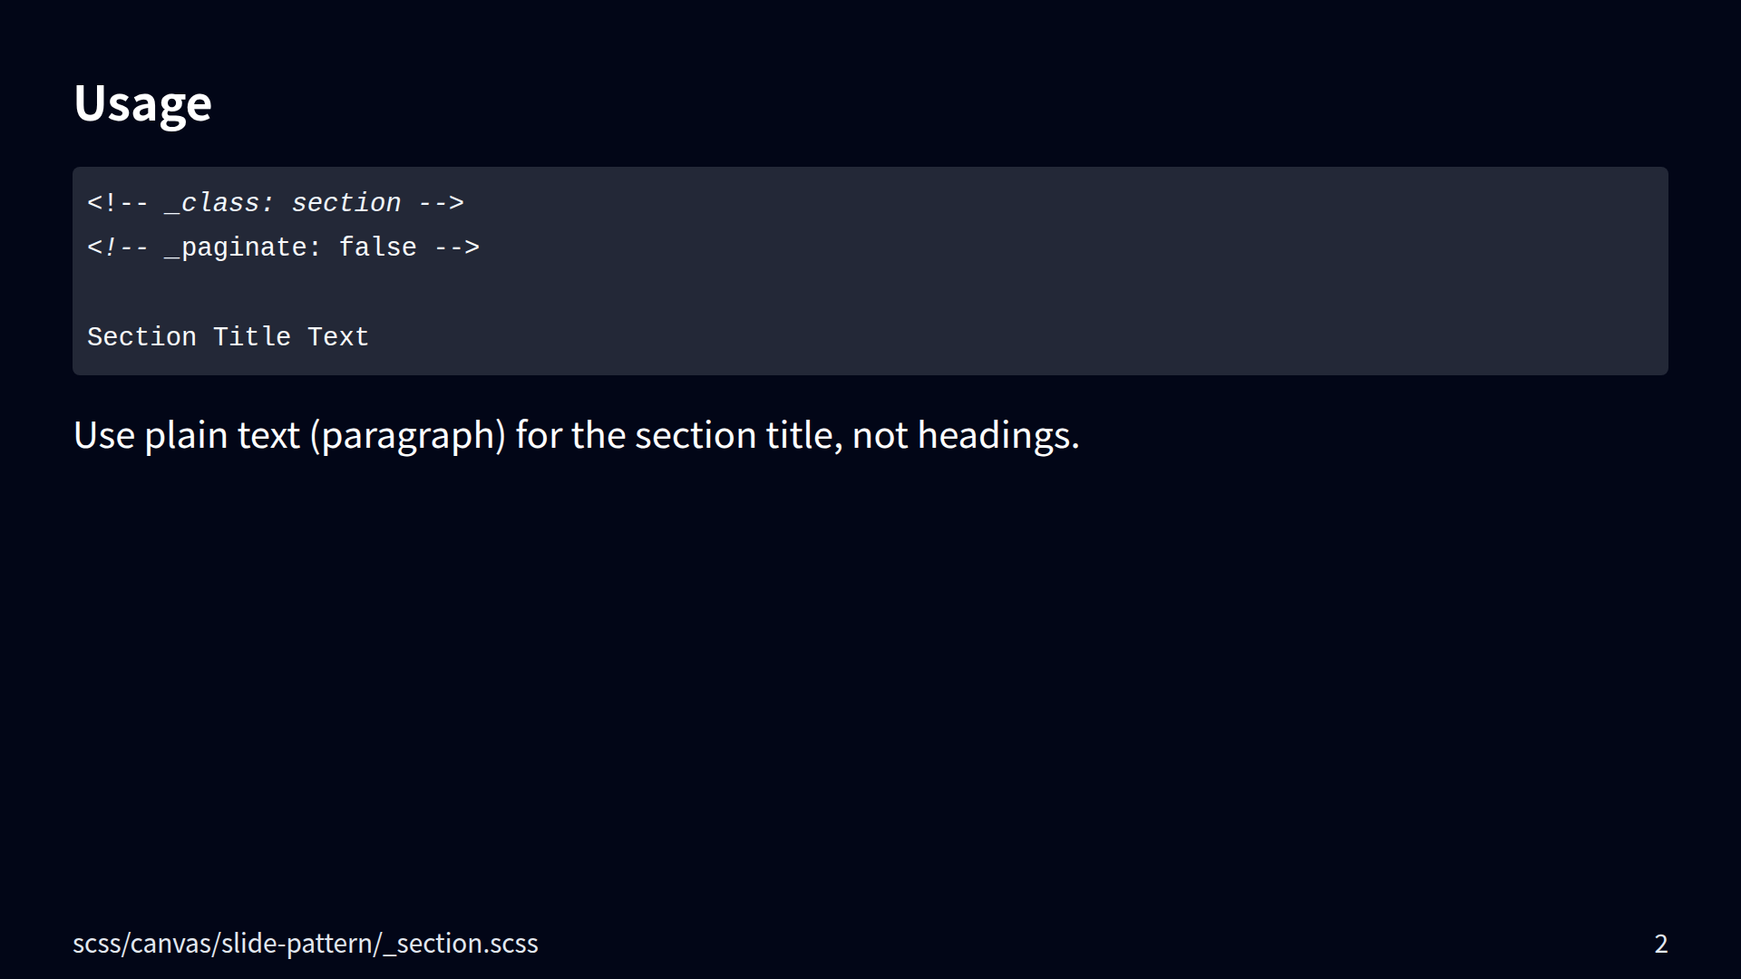Click the closing "-->" after "false"
The height and width of the screenshot is (979, 1741).
tap(456, 247)
